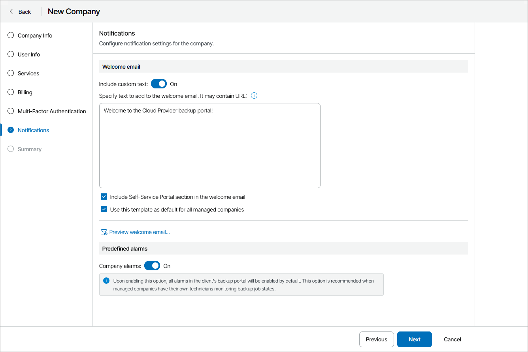Click the info icon near the URL hint
This screenshot has height=352, width=528.
(254, 95)
